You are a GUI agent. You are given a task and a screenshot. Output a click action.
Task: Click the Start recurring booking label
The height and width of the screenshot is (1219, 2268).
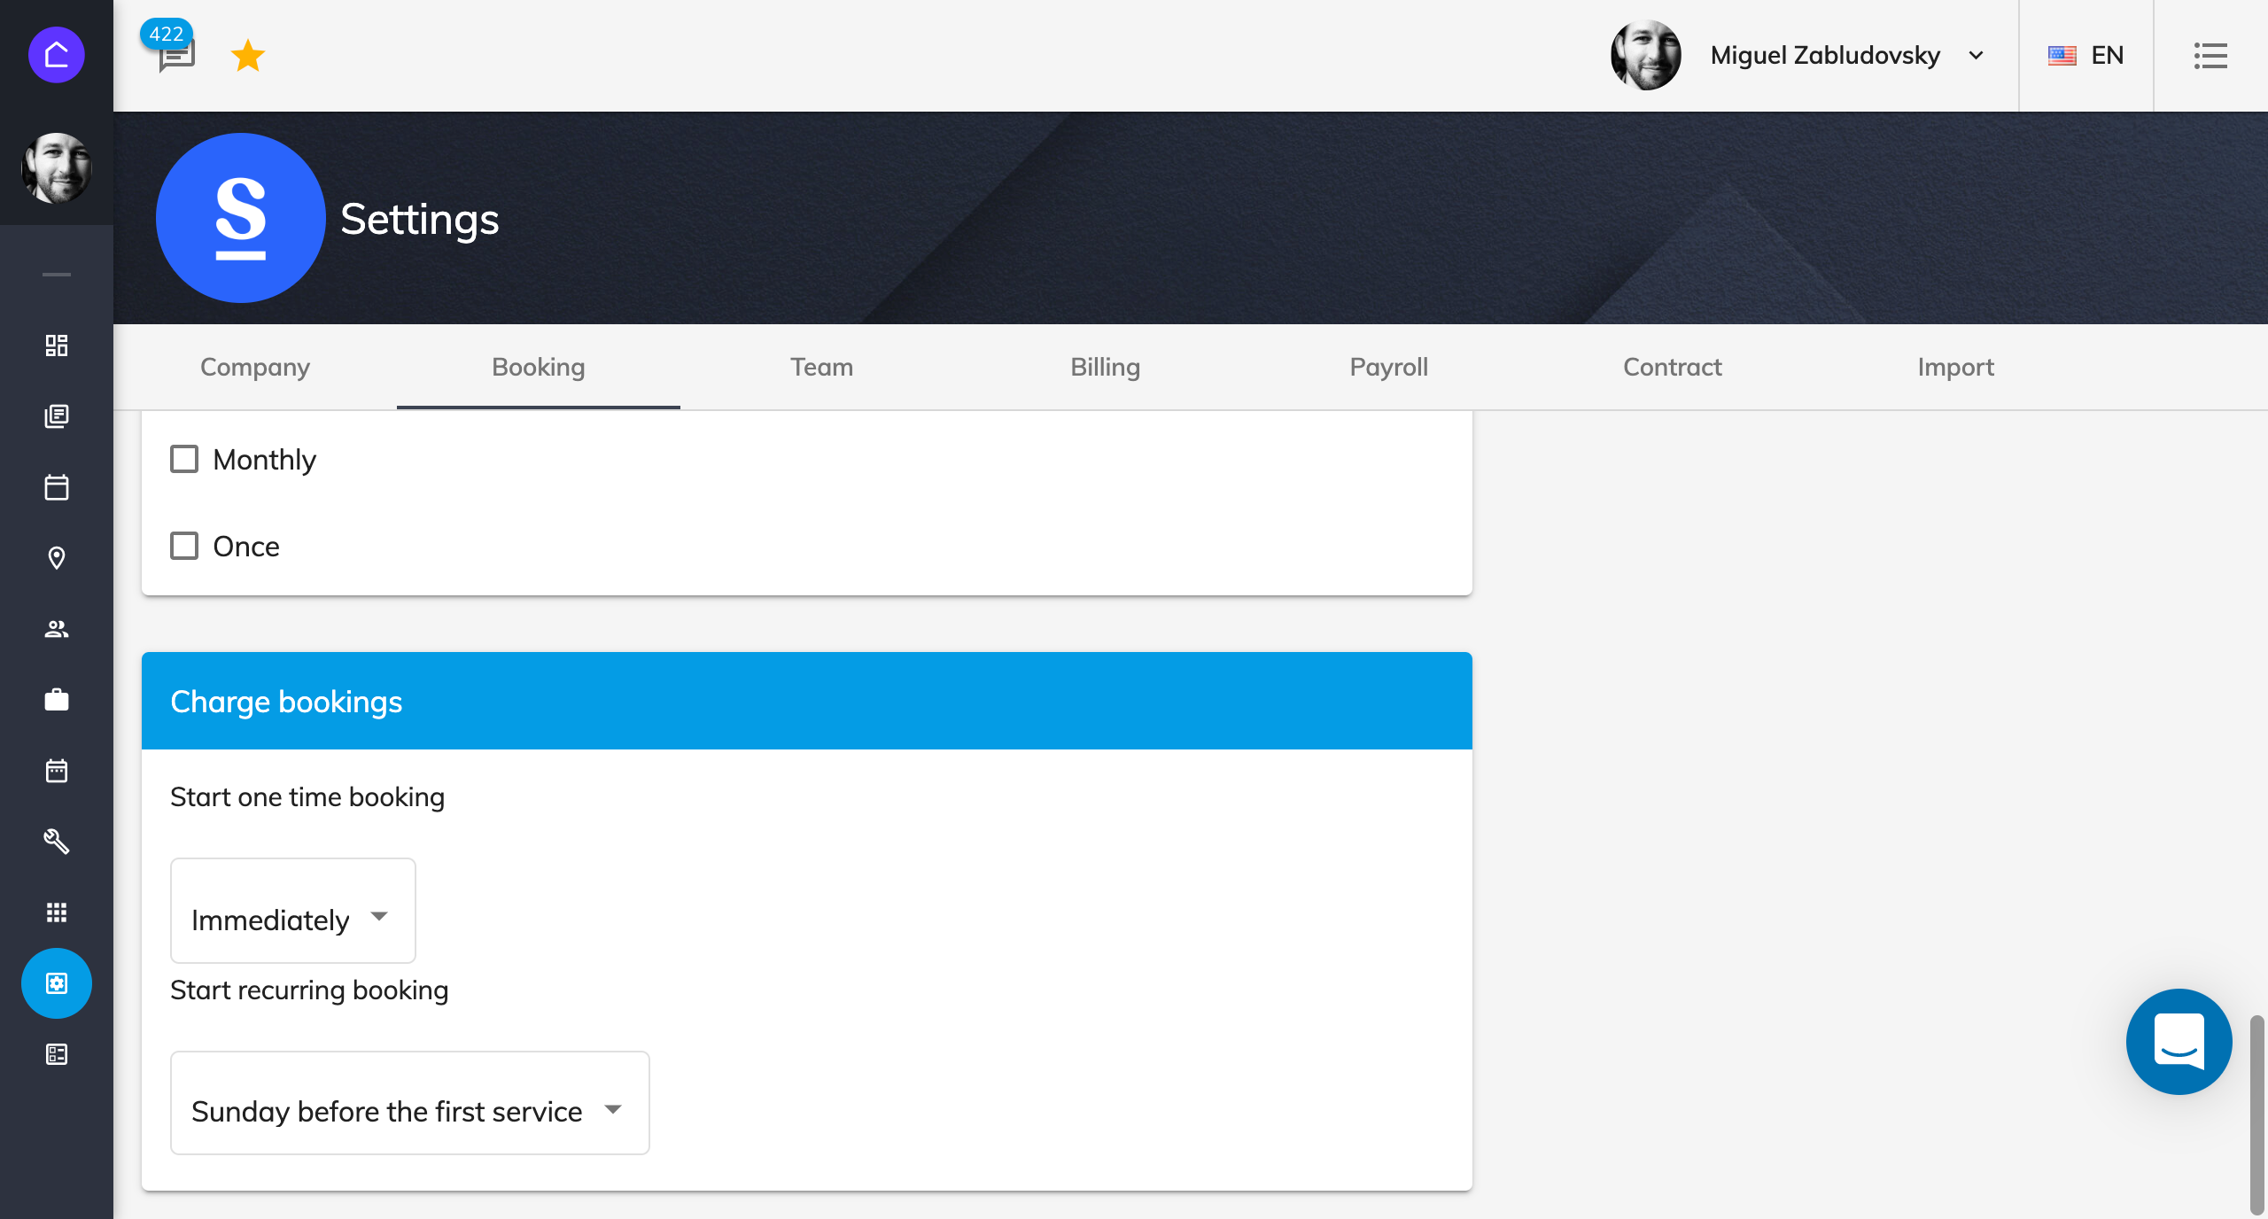[309, 990]
